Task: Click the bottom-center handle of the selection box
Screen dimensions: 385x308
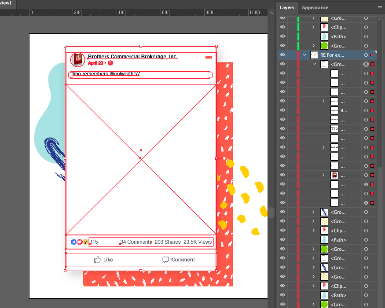Action: [141, 271]
